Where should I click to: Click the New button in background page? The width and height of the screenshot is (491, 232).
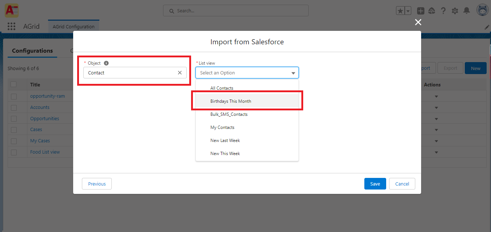tap(476, 68)
